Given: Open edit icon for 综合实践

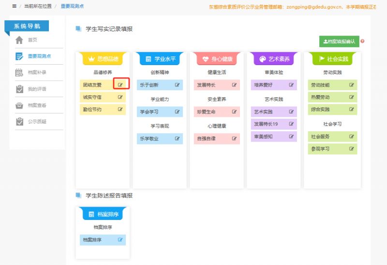Looking at the screenshot, I should (352, 109).
